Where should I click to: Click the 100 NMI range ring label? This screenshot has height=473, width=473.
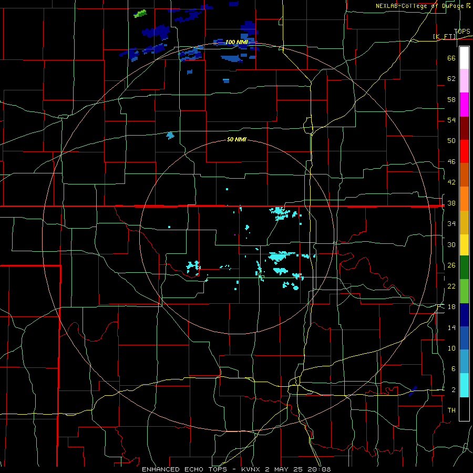236,42
